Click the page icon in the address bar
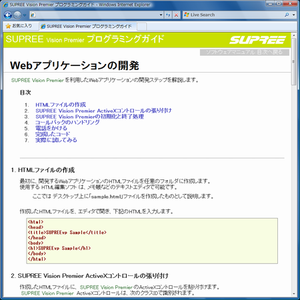The width and height of the screenshot is (300, 300). pyautogui.click(x=33, y=15)
